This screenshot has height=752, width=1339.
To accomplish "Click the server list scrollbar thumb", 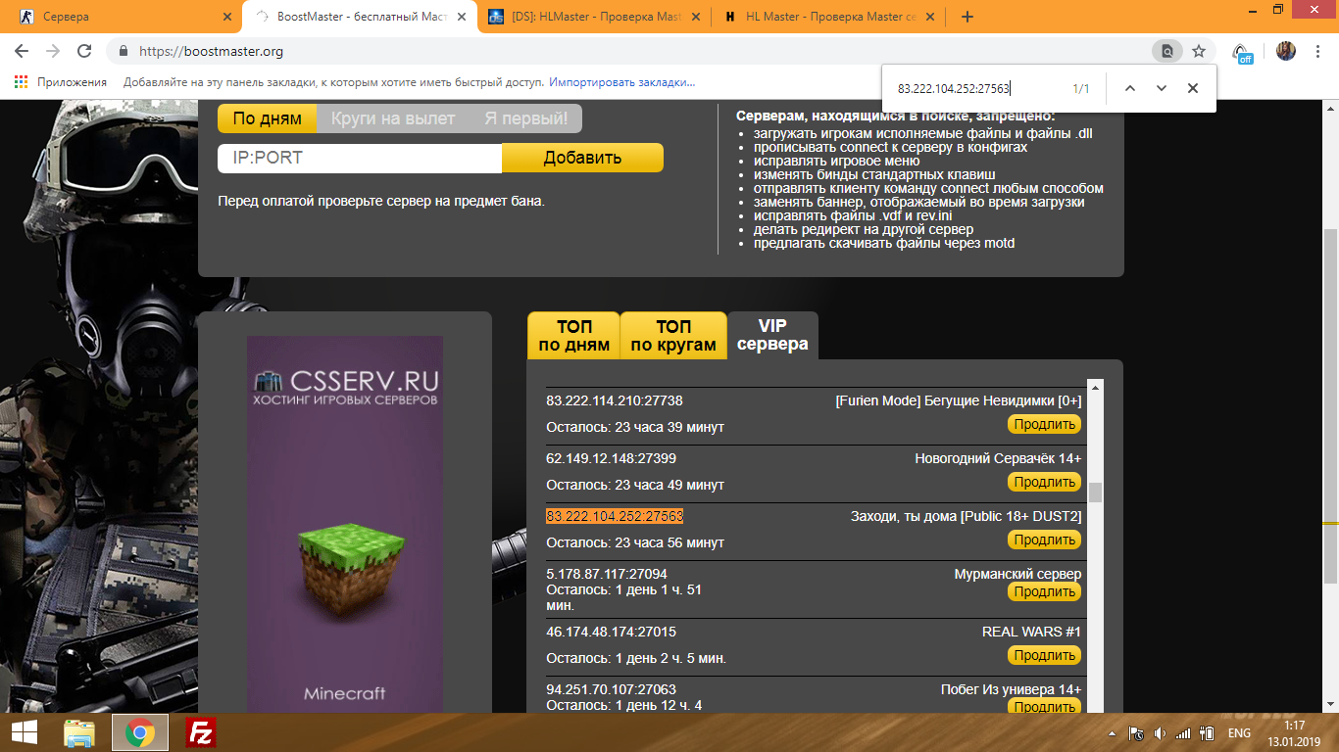I will pos(1096,492).
